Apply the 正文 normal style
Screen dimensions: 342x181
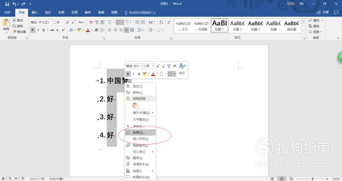183,26
